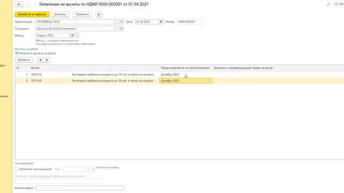Expand the Сотрудник dropdown list
344x193 pixels.
click(x=117, y=28)
